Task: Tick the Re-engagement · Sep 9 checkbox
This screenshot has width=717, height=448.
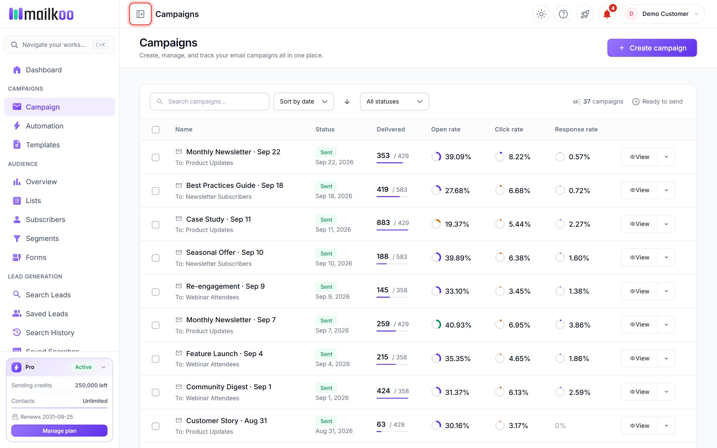Action: 155,292
